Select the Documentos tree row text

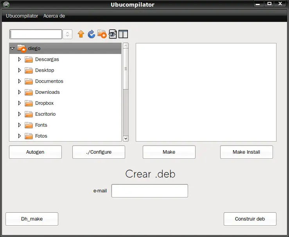coord(49,81)
